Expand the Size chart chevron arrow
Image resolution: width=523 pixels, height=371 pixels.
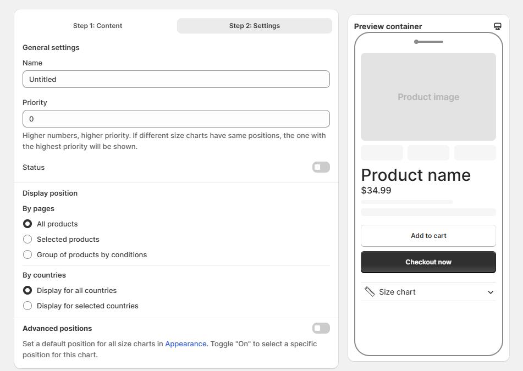[x=491, y=292]
